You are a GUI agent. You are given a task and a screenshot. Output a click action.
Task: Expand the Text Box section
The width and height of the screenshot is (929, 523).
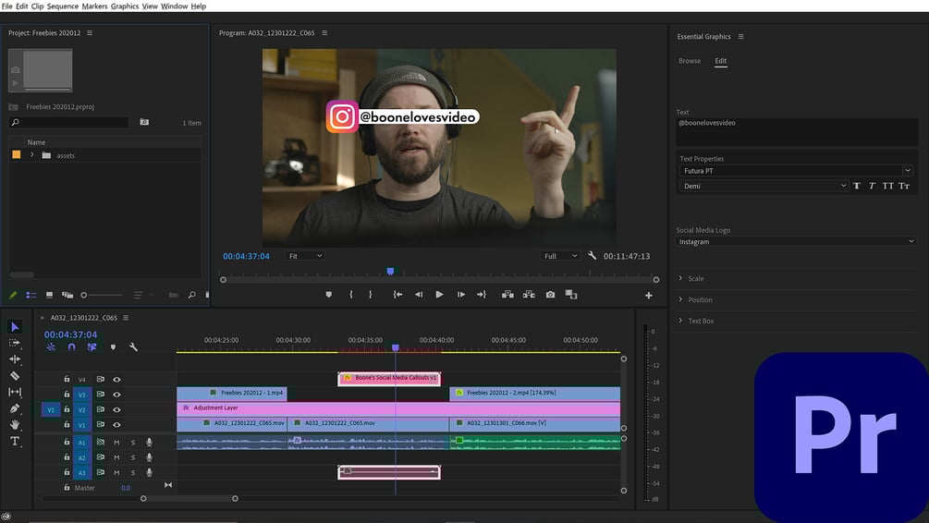coord(680,321)
